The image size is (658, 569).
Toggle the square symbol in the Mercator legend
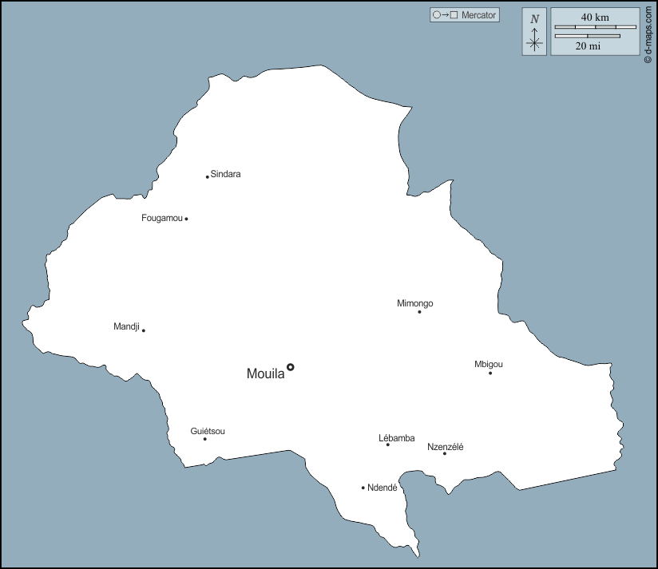(x=453, y=14)
